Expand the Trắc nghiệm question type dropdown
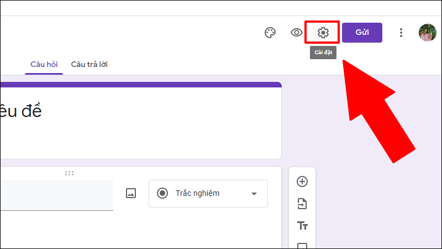This screenshot has height=249, width=442. (208, 194)
